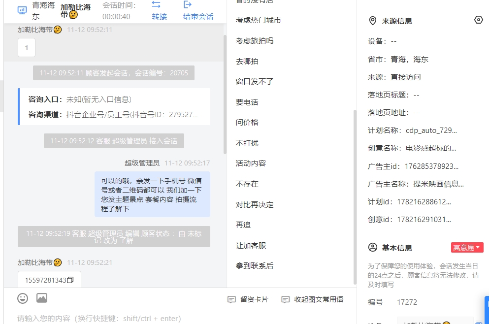Pick the 要电话 quick reply
Viewport: 489px width, 324px height.
[247, 102]
